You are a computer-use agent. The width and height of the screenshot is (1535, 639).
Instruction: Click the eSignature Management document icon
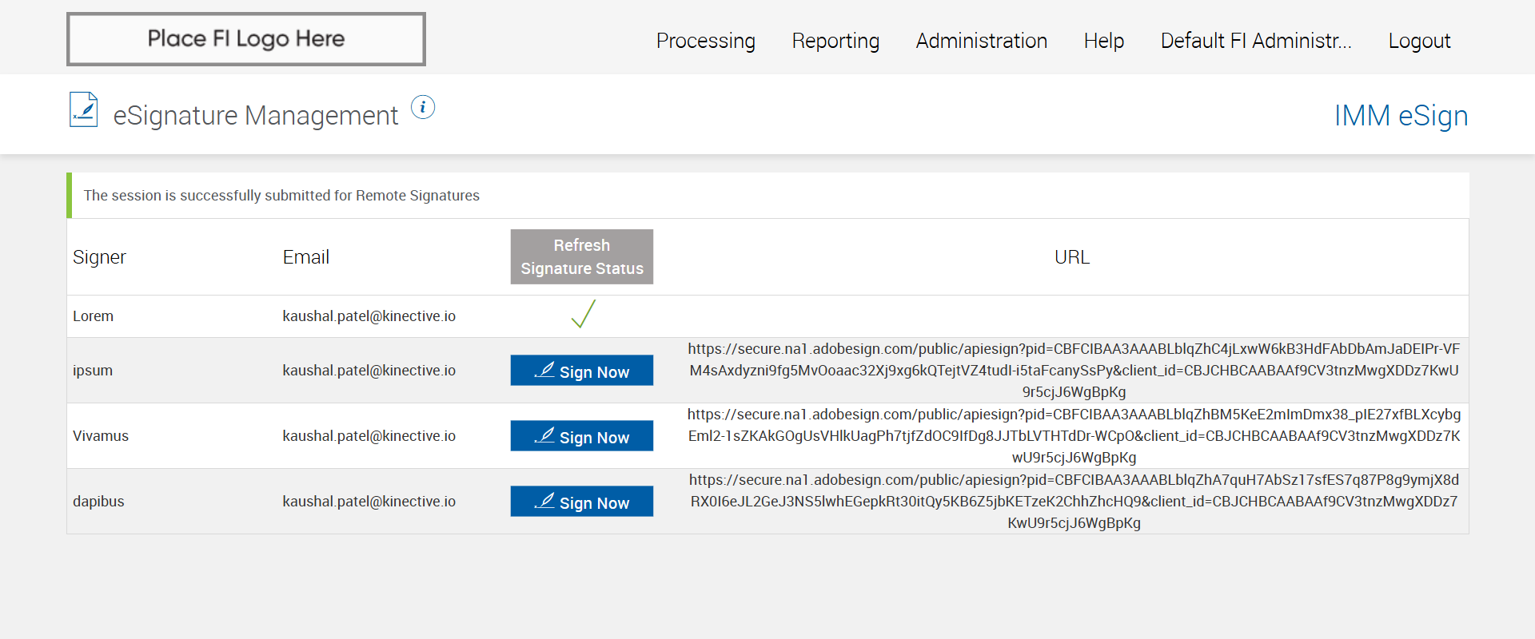tap(83, 110)
